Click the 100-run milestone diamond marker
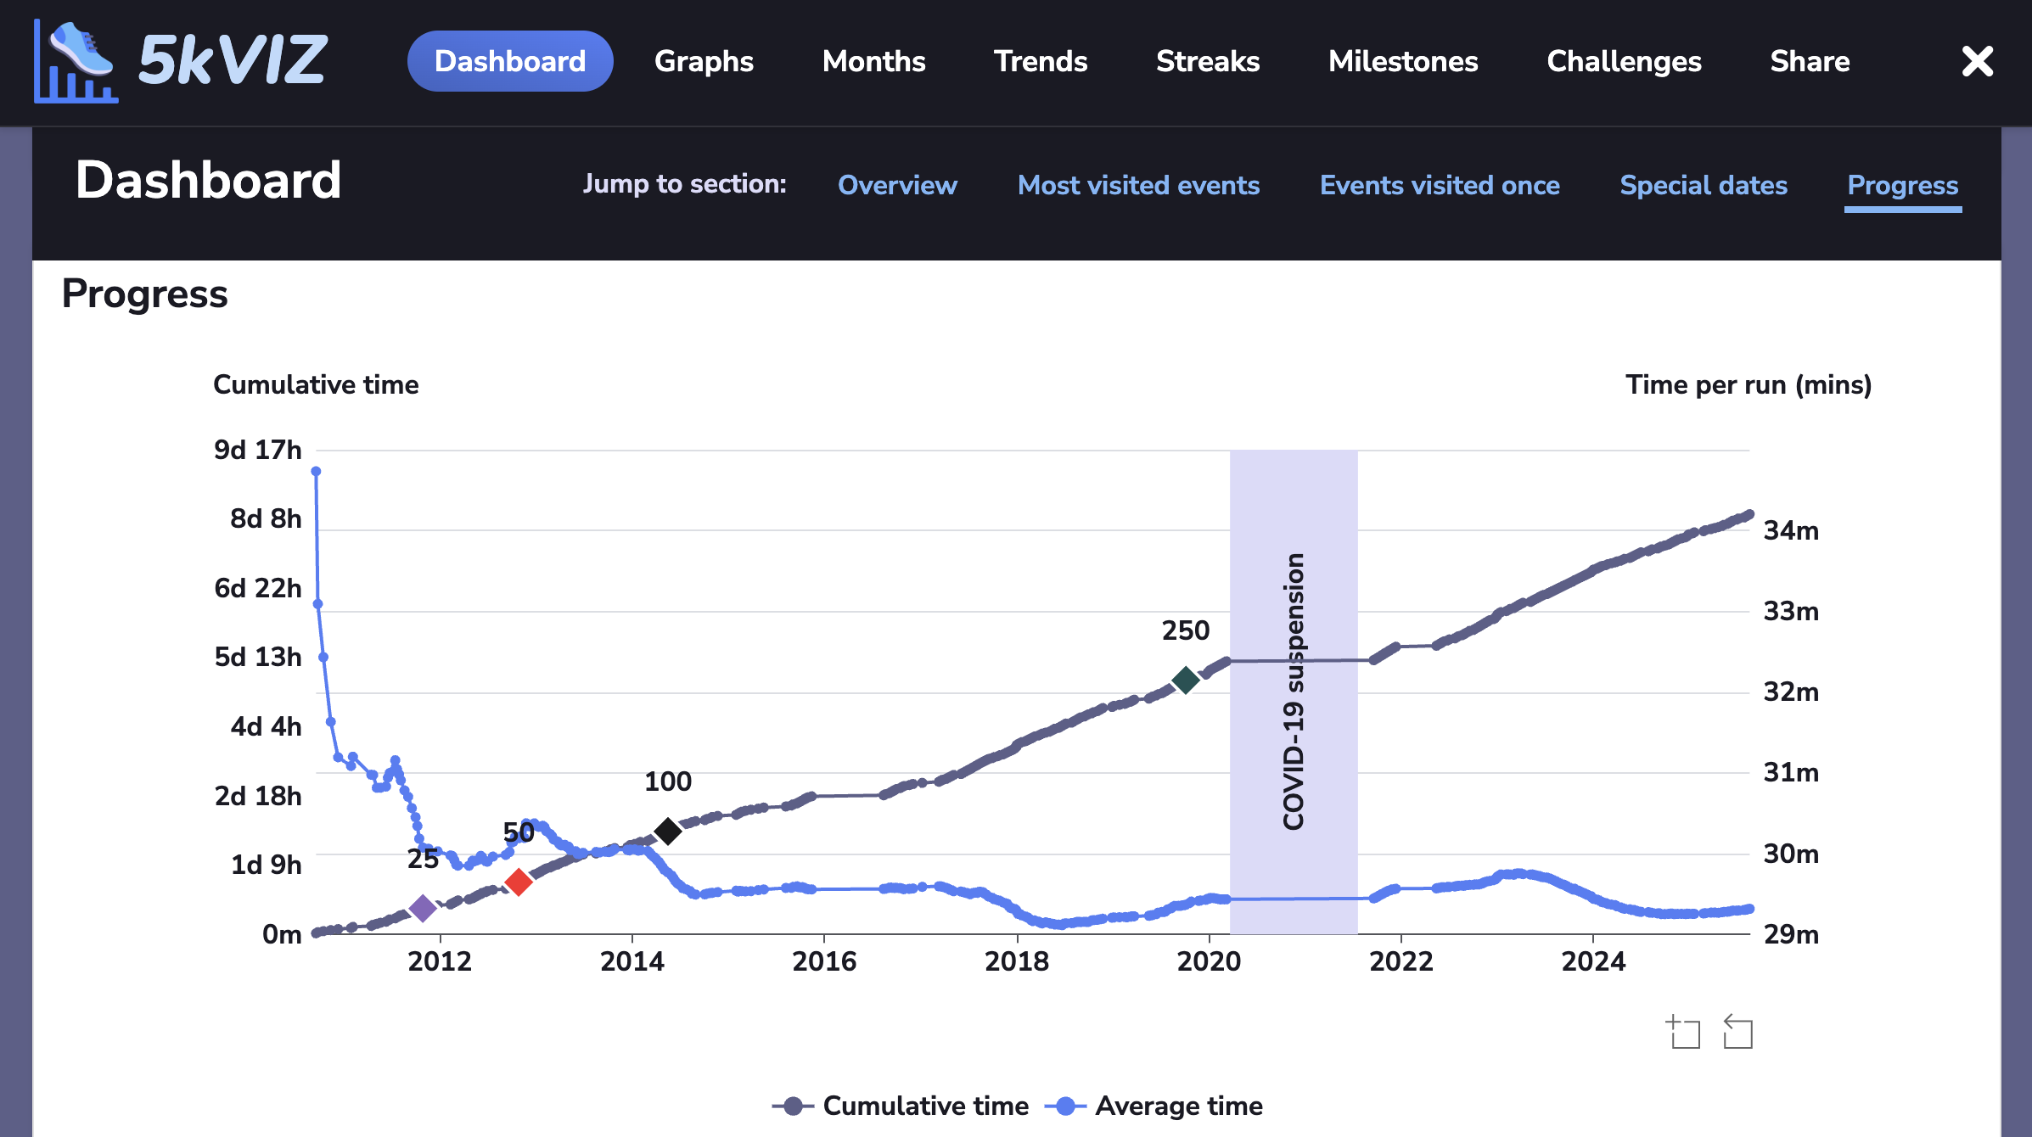 [667, 830]
